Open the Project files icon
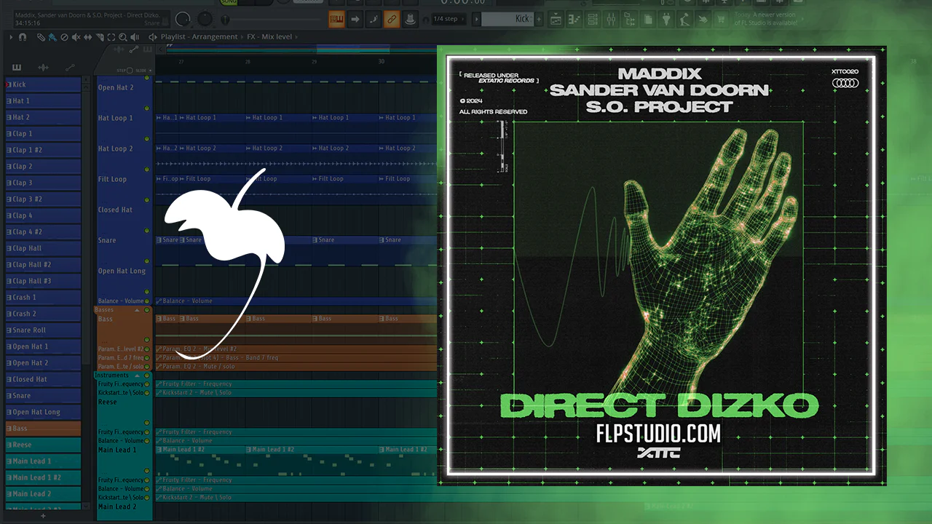 coord(649,19)
